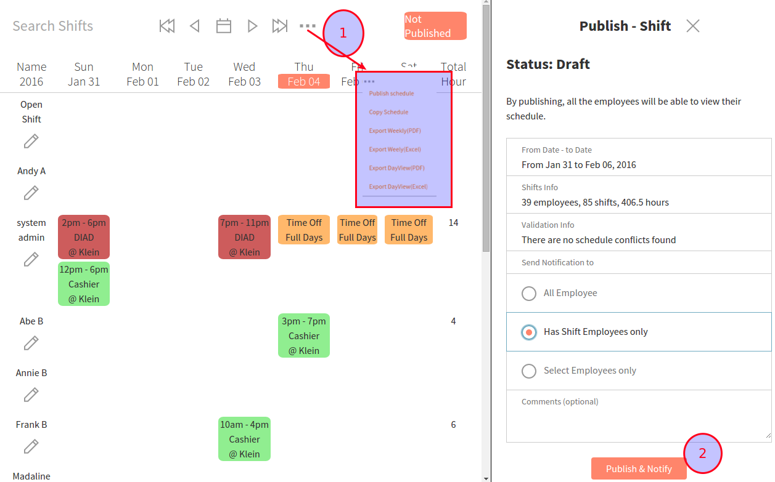Select Has Shift Employees only option
This screenshot has height=482, width=775.
point(529,332)
